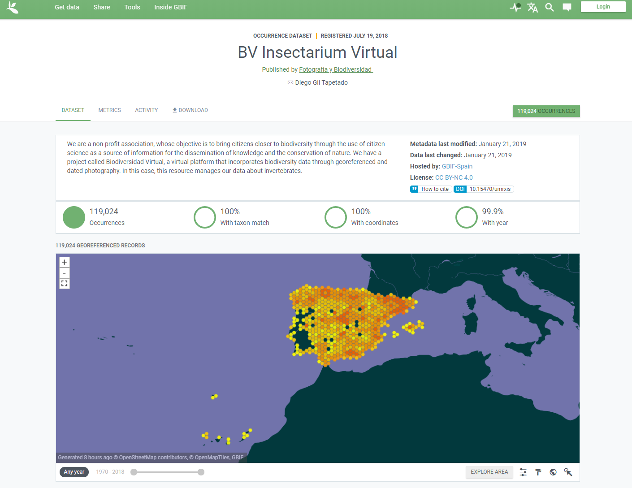Switch to the Metrics tab
This screenshot has height=488, width=632.
109,110
